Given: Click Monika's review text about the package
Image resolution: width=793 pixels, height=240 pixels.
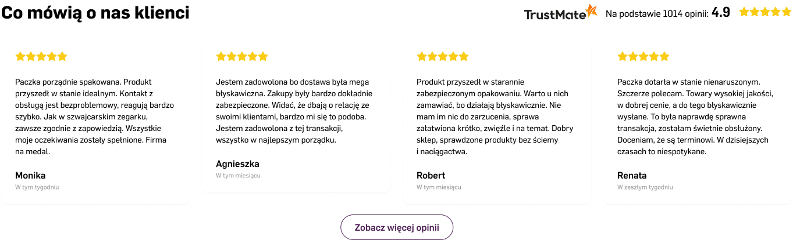Looking at the screenshot, I should [95, 117].
